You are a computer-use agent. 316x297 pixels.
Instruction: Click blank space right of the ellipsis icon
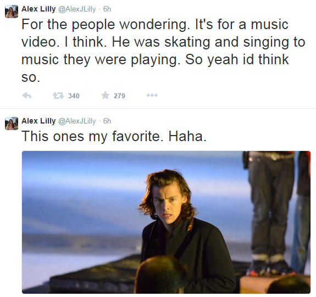(232, 96)
